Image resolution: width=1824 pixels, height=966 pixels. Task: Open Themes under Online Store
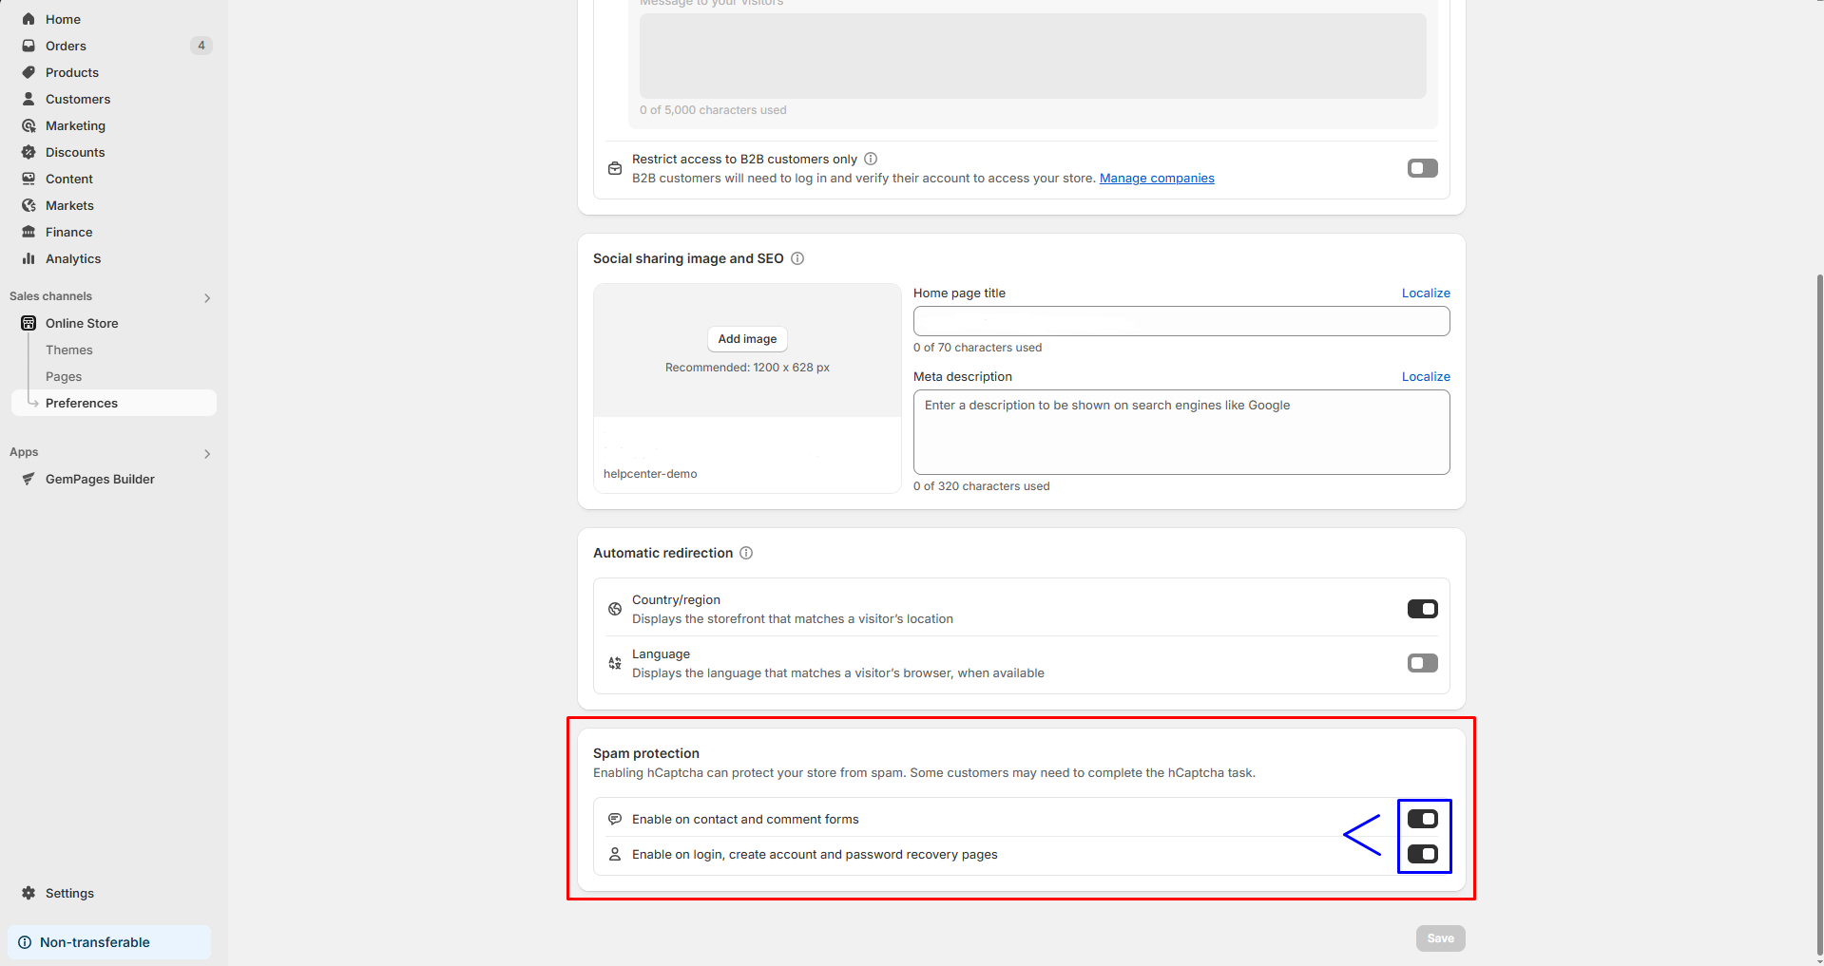coord(68,350)
